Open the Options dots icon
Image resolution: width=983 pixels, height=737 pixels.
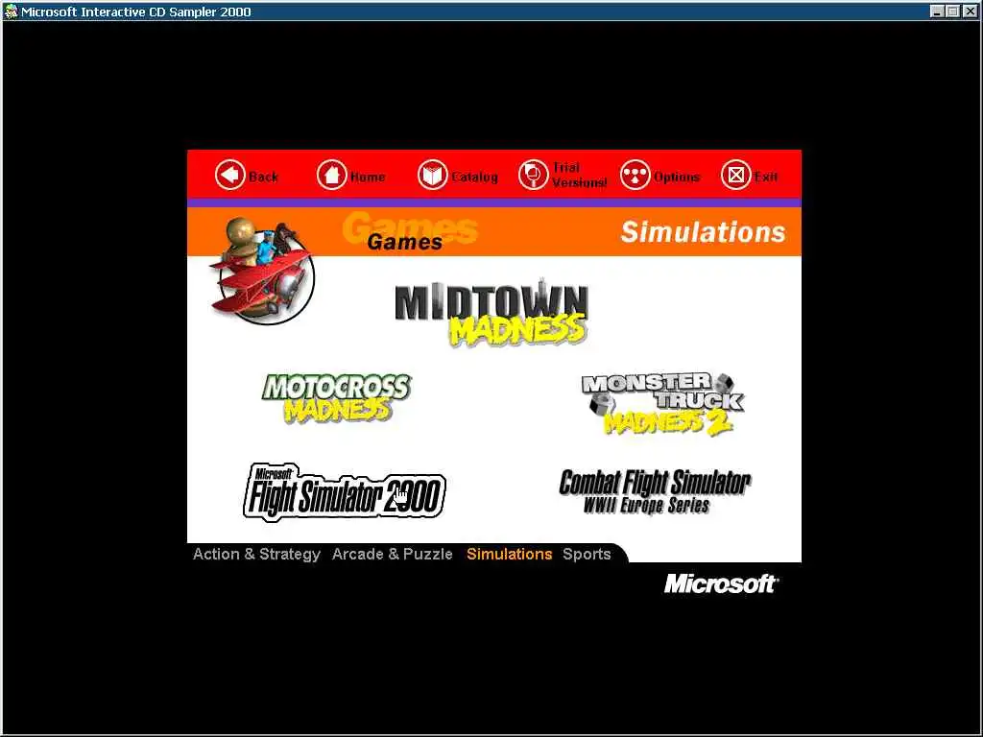[x=635, y=175]
